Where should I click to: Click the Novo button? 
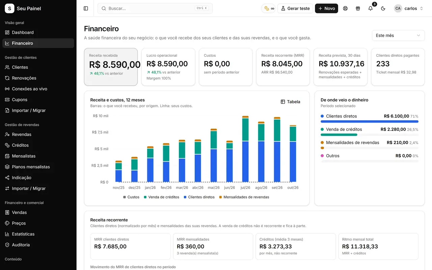(326, 8)
